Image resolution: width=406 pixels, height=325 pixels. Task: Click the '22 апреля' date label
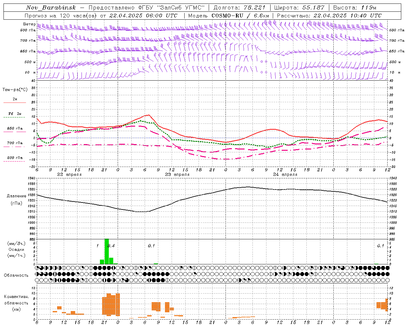pyautogui.click(x=69, y=175)
